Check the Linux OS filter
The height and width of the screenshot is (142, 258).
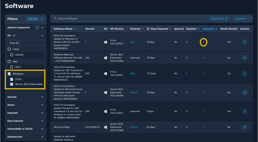(x=9, y=49)
